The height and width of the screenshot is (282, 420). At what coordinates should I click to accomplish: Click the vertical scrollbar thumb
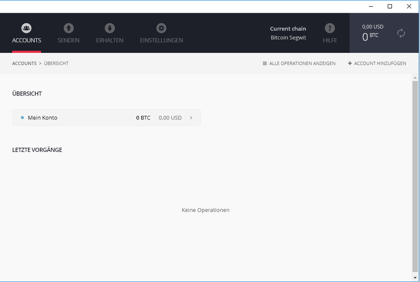click(415, 176)
